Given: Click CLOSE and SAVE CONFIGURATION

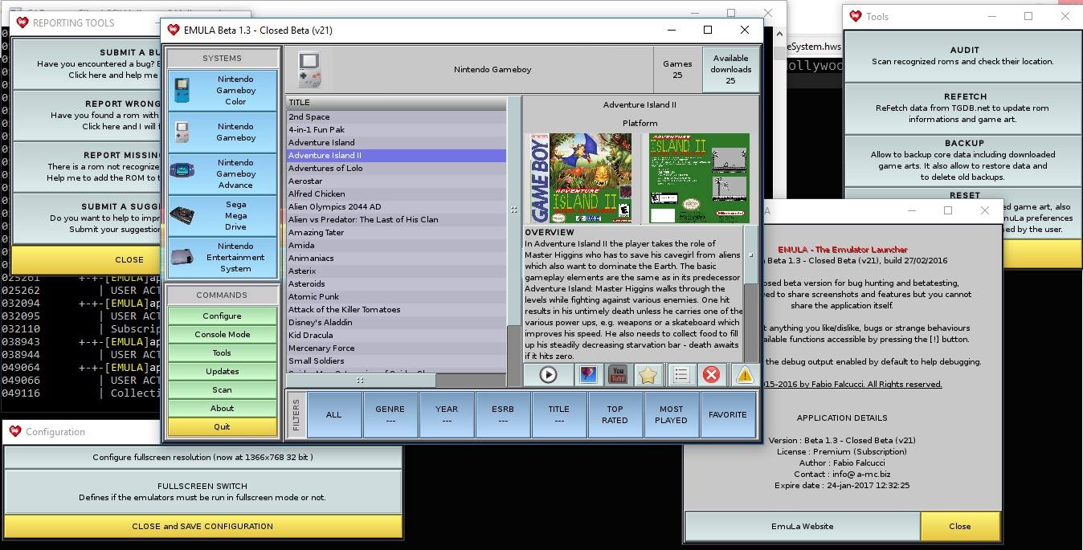Looking at the screenshot, I should [202, 526].
